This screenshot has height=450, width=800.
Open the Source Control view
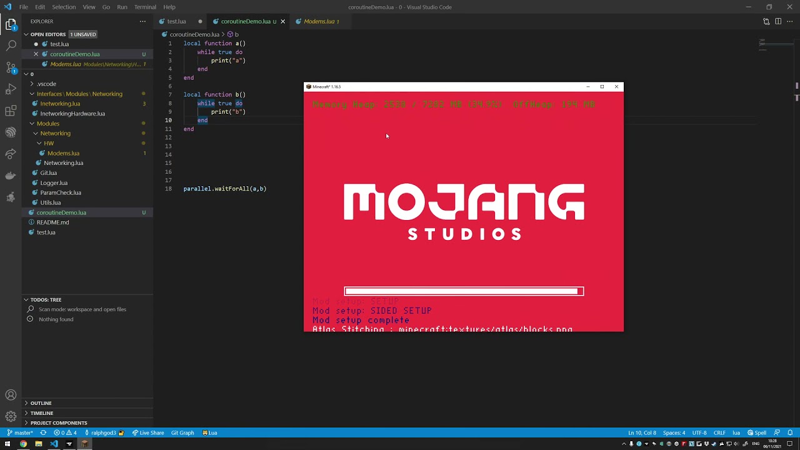pos(11,67)
